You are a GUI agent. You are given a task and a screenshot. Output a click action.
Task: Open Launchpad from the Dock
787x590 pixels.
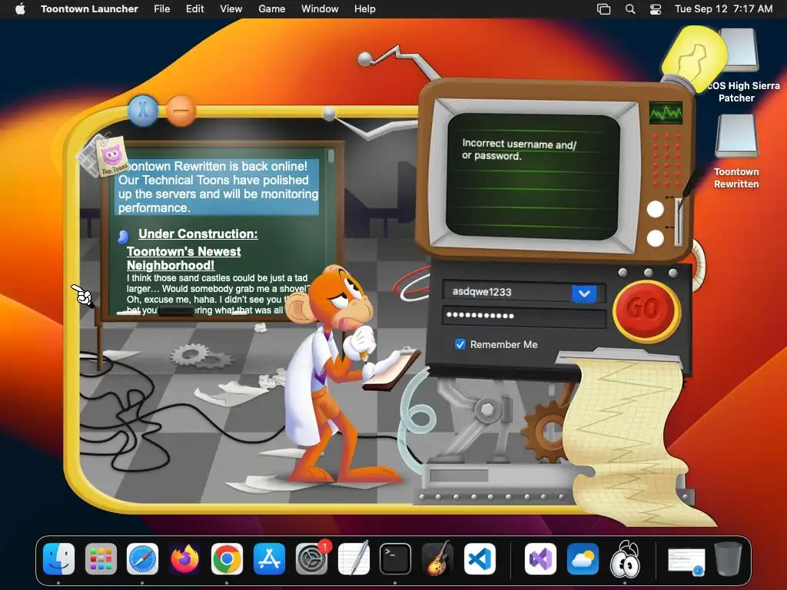101,559
